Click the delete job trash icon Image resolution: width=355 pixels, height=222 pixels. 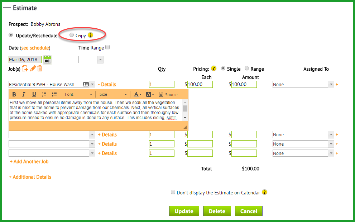(40, 69)
